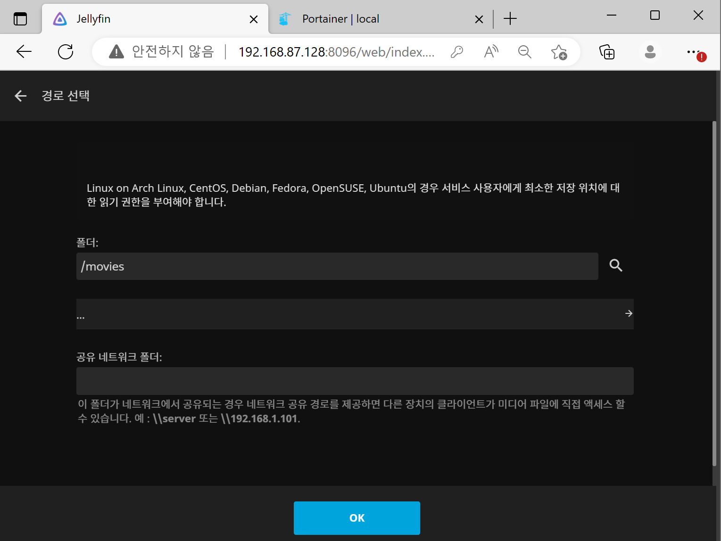Open the password key icon in address bar

click(456, 52)
